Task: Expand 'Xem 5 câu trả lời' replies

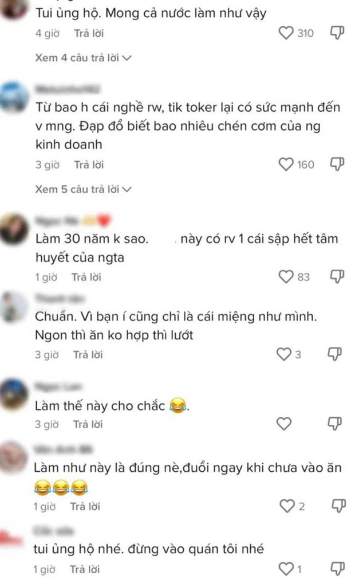Action: point(84,189)
